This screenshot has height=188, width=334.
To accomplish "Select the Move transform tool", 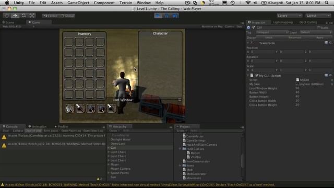I will click(x=15, y=16).
